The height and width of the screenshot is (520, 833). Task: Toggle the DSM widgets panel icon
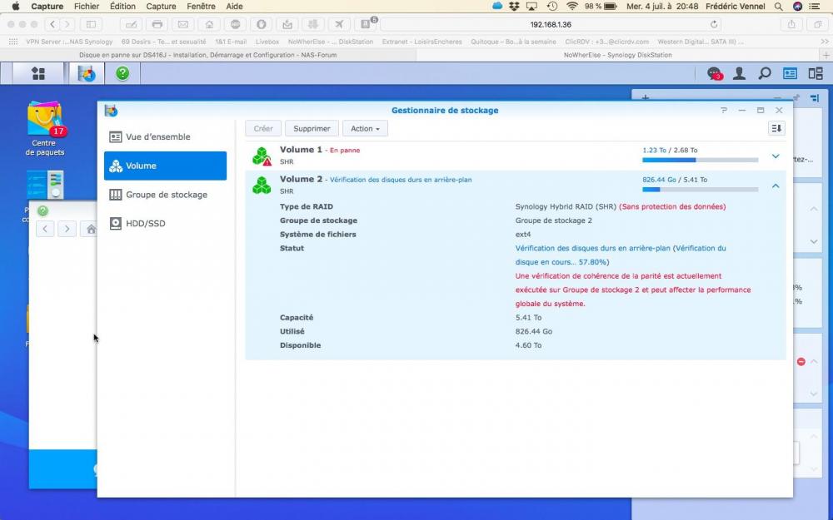coord(789,73)
